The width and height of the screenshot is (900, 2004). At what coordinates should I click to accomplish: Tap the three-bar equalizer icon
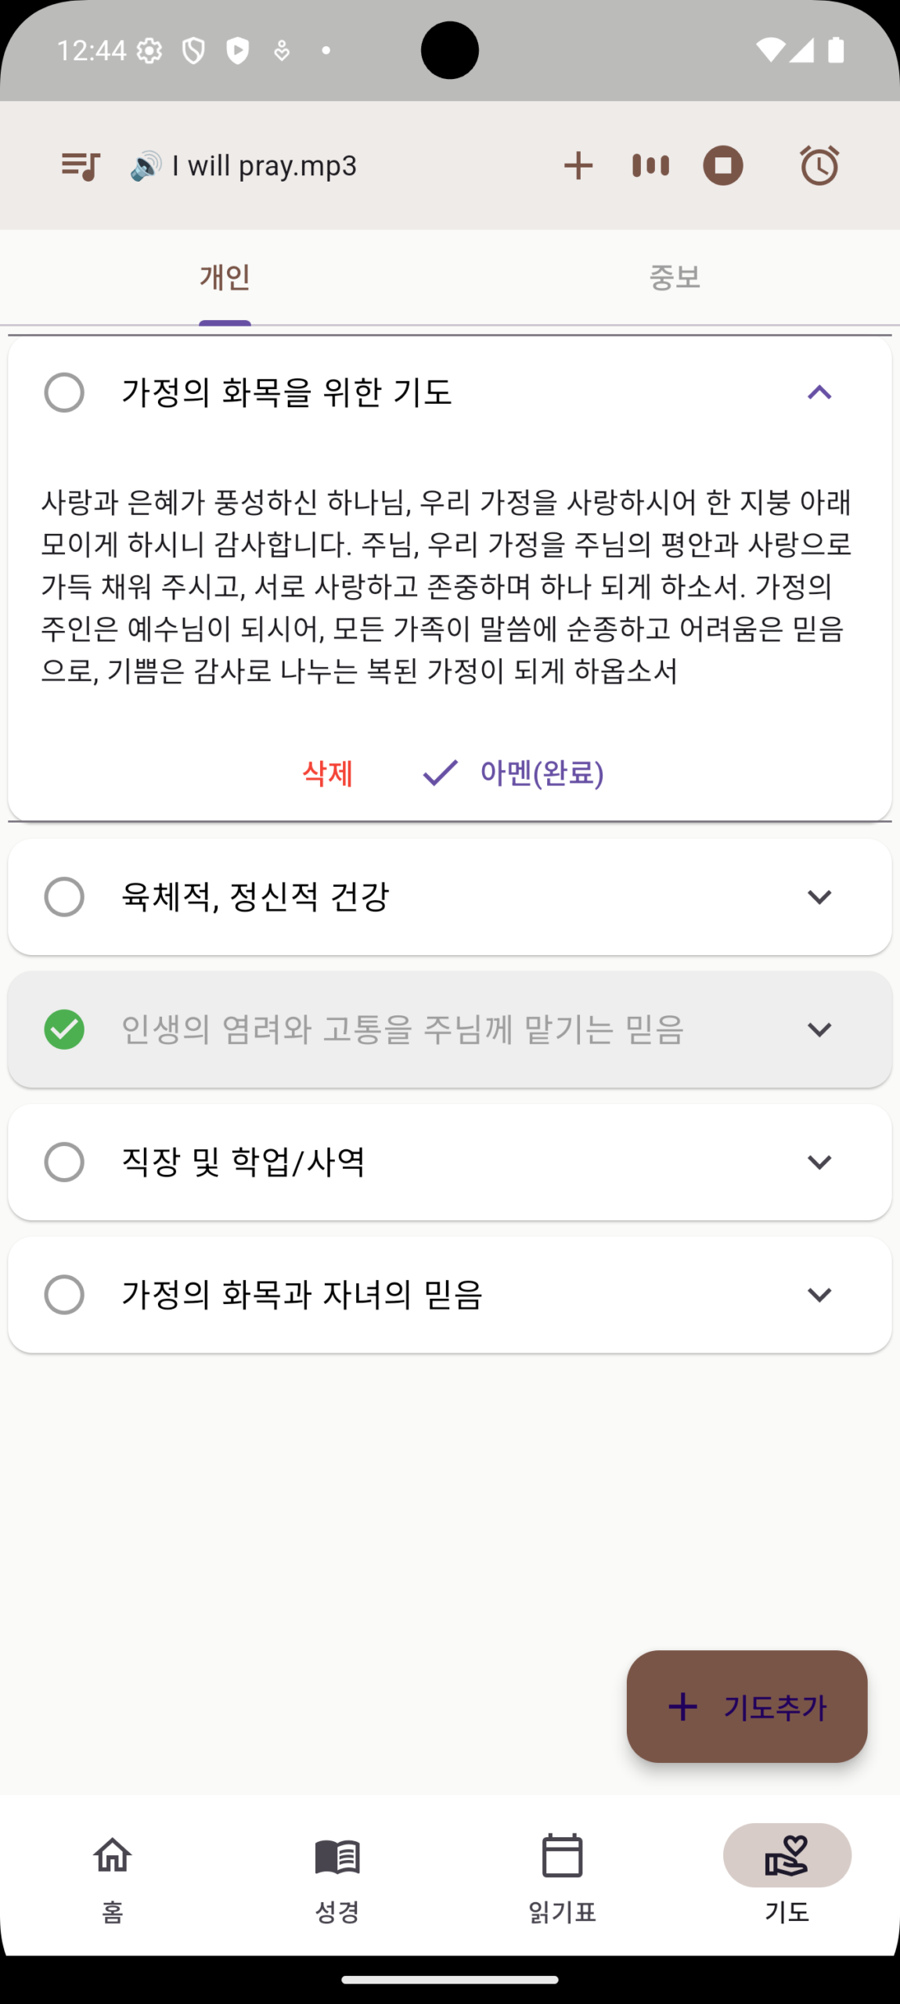pos(650,166)
